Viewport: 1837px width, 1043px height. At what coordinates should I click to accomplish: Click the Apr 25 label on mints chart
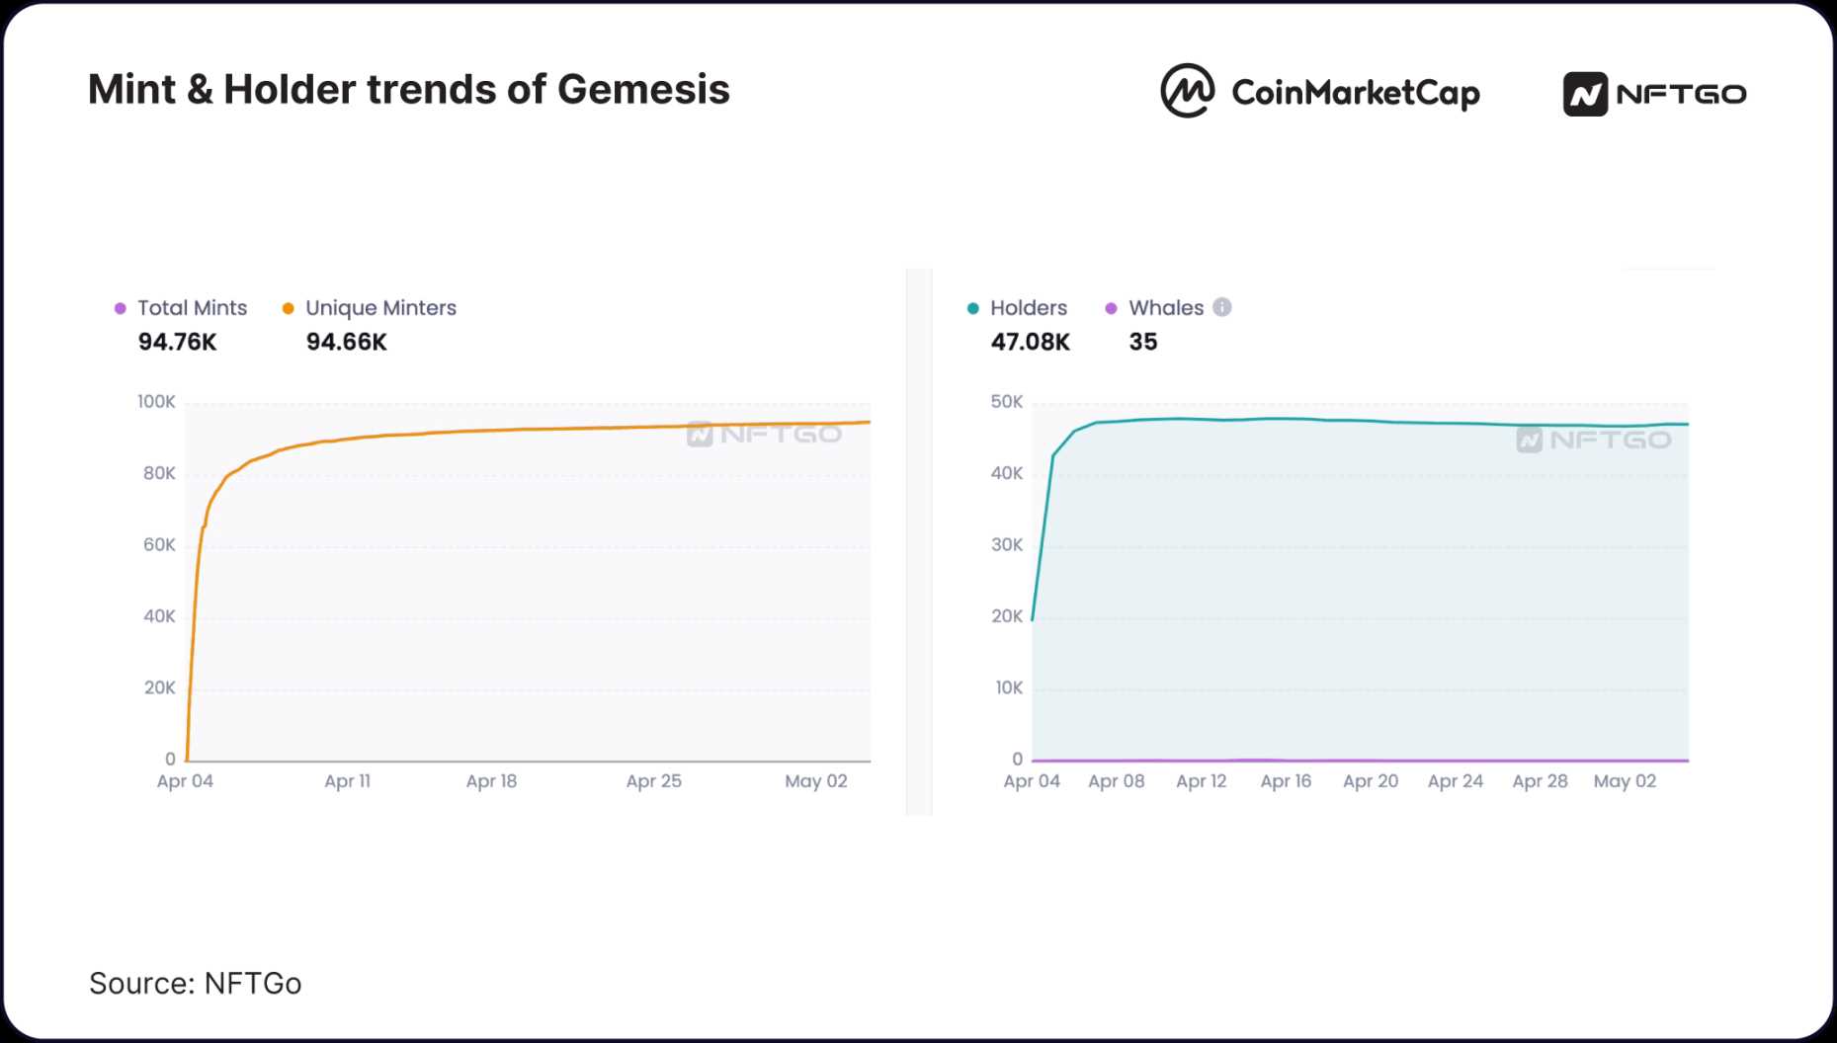653,781
